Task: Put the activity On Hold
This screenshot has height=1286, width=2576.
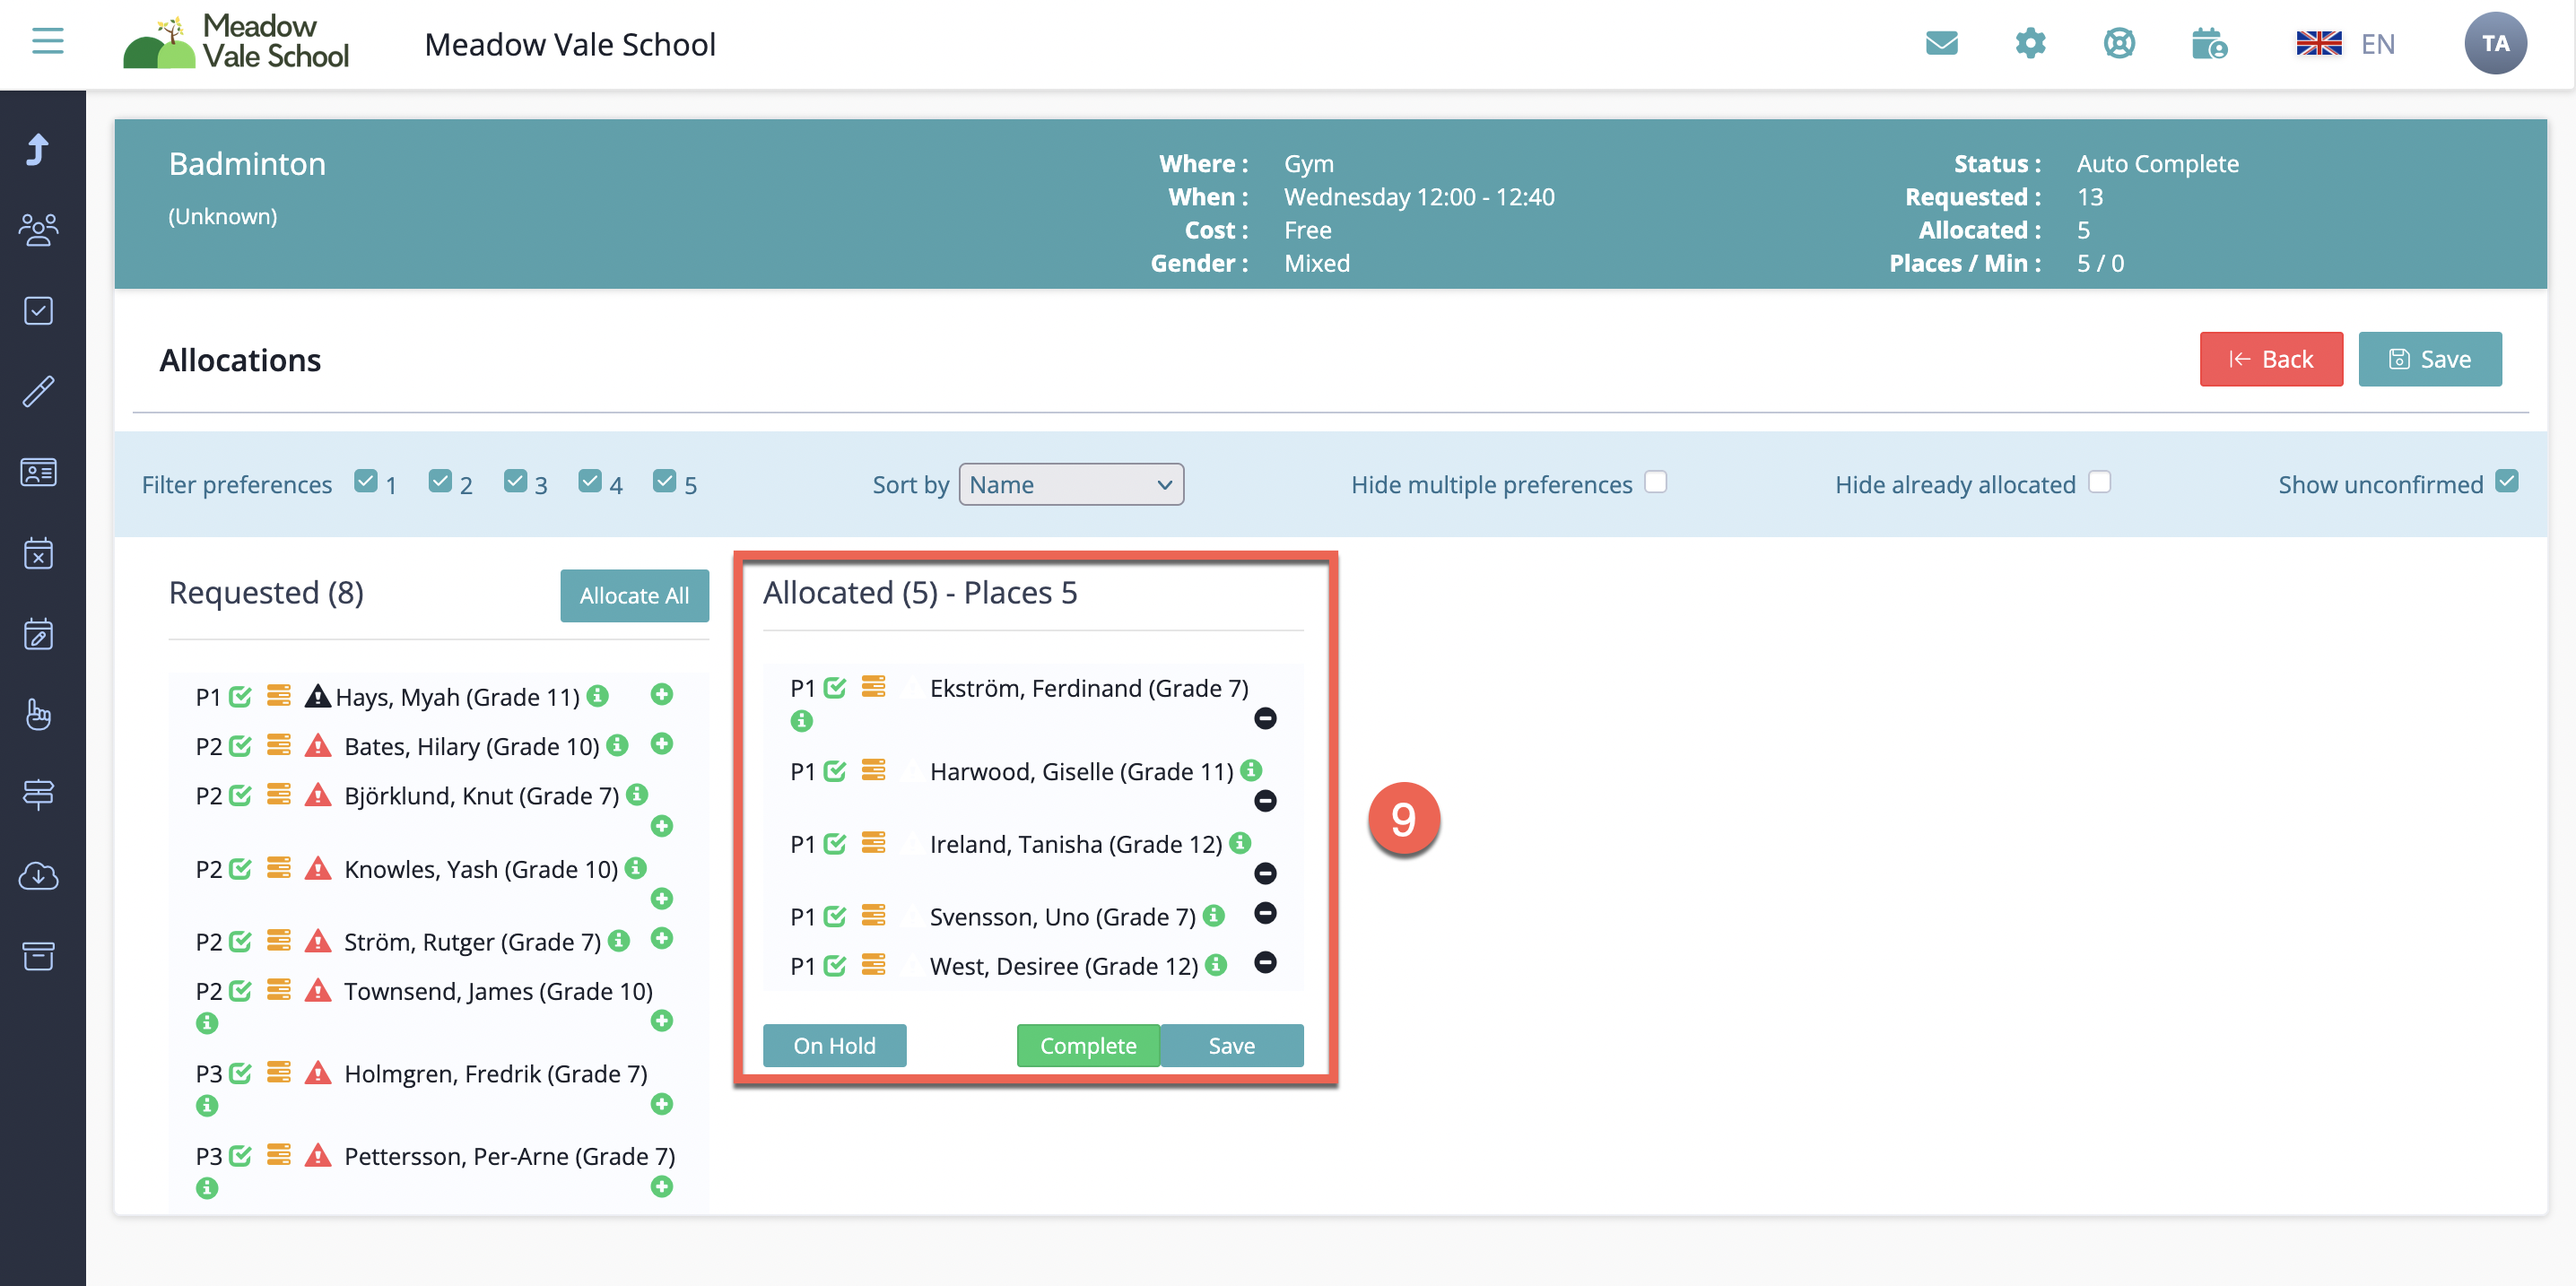Action: point(834,1045)
